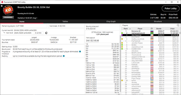The width and height of the screenshot is (181, 95).
Task: Click the 10th to 11th payout row
Action: click(102, 63)
